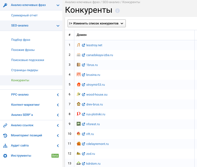Click the green favicon of nforest.ru
The width and height of the screenshot is (197, 167).
pyautogui.click(x=78, y=124)
